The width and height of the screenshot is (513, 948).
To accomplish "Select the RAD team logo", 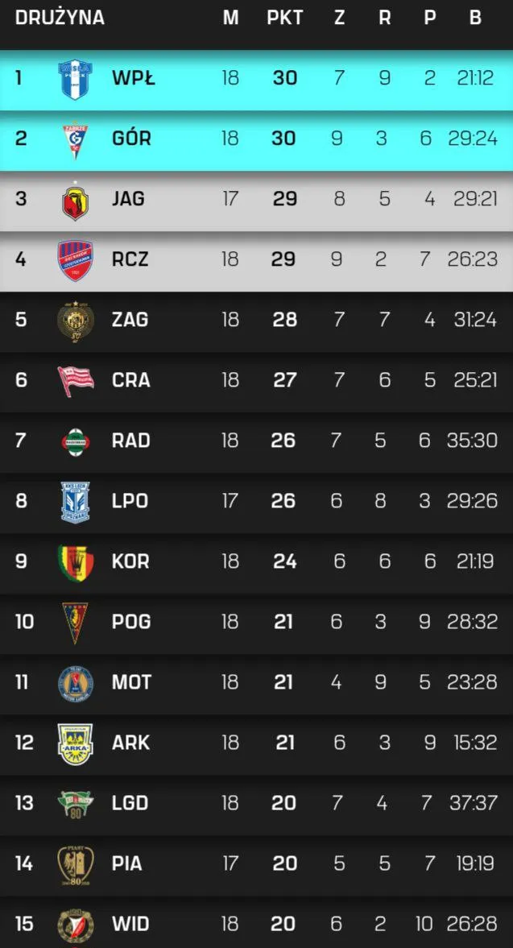I will [x=76, y=441].
